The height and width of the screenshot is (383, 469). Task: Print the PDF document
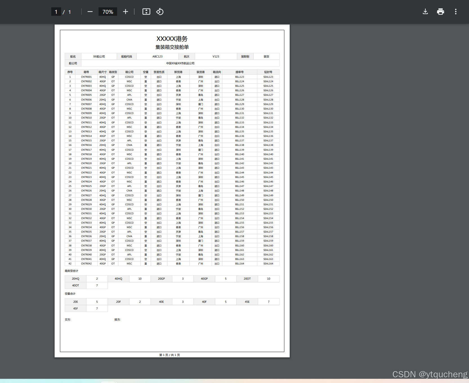pyautogui.click(x=441, y=12)
